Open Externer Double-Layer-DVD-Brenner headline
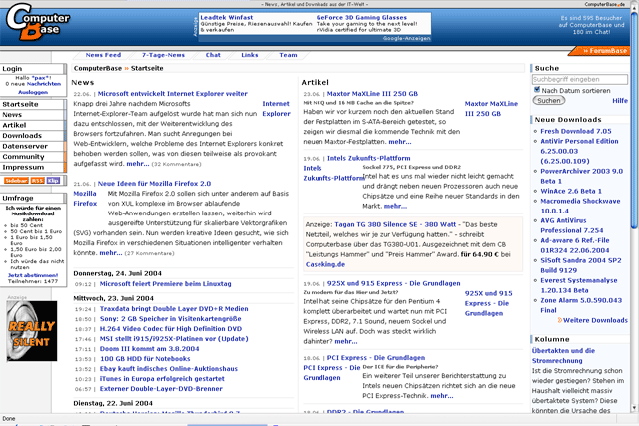Viewport: 639px width, 426px height. pos(161,388)
